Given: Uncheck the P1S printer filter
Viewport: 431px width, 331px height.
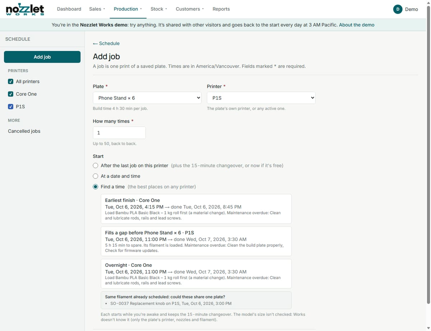Looking at the screenshot, I should tap(11, 107).
